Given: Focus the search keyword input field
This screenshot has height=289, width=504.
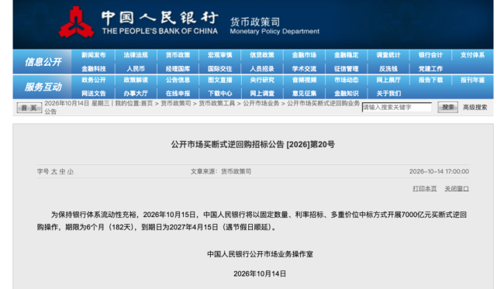Looking at the screenshot, I should point(397,107).
